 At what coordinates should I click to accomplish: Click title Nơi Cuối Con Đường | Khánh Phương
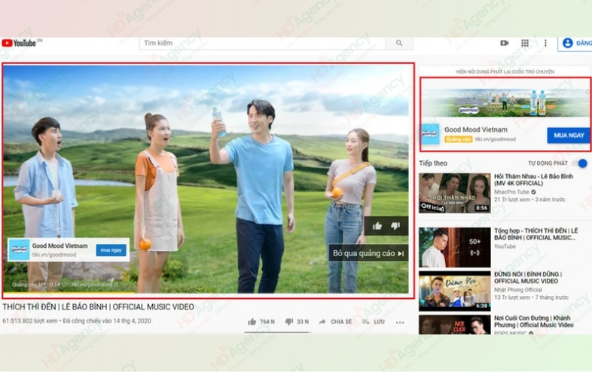click(533, 322)
